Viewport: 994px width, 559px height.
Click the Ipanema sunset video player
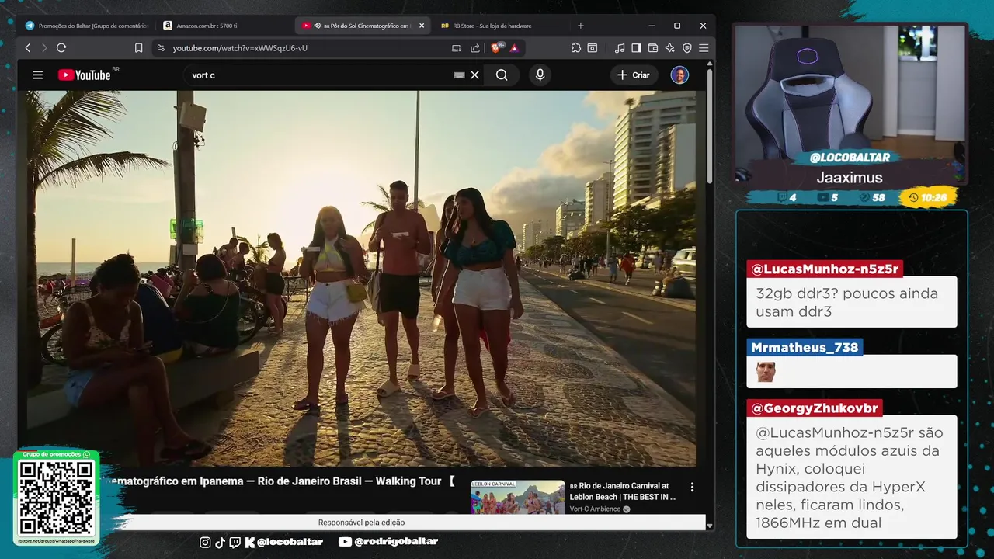tap(361, 278)
